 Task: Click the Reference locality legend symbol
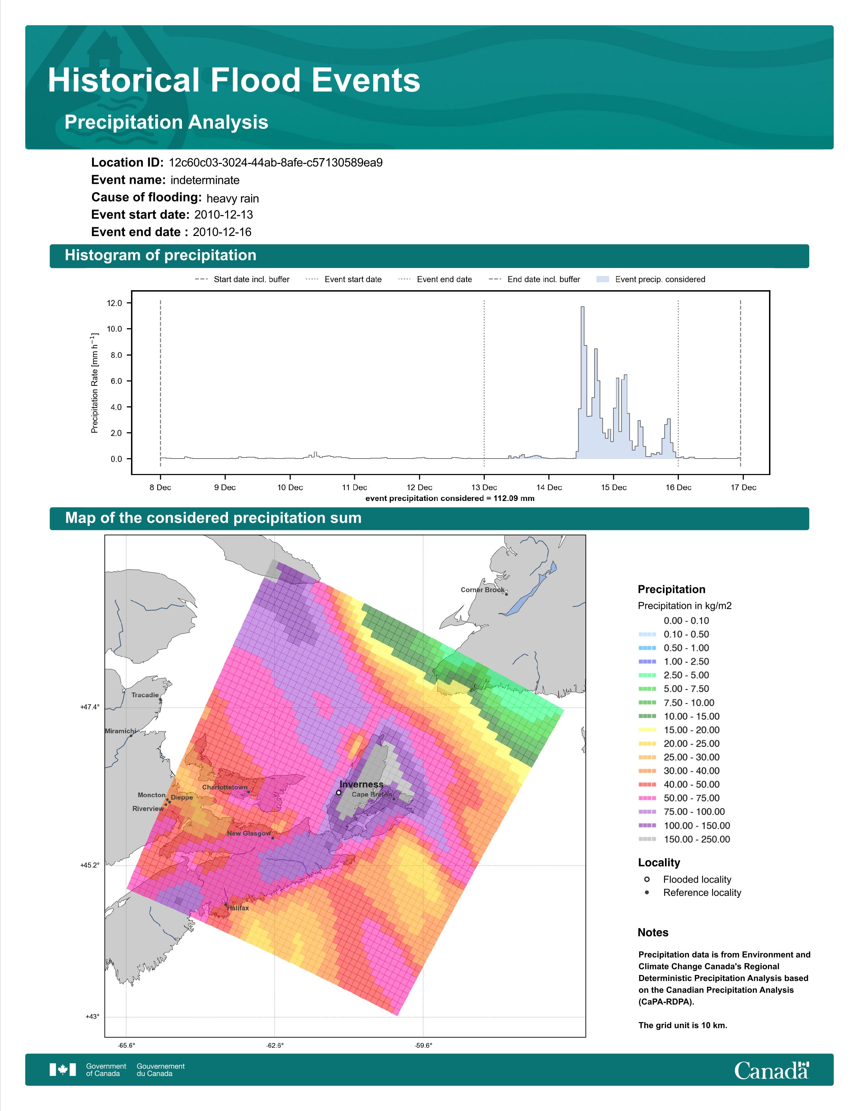click(x=647, y=893)
